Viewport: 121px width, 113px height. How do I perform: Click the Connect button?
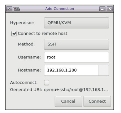click(97, 101)
